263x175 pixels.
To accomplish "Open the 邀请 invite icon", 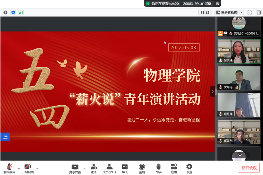I will pyautogui.click(x=94, y=168).
